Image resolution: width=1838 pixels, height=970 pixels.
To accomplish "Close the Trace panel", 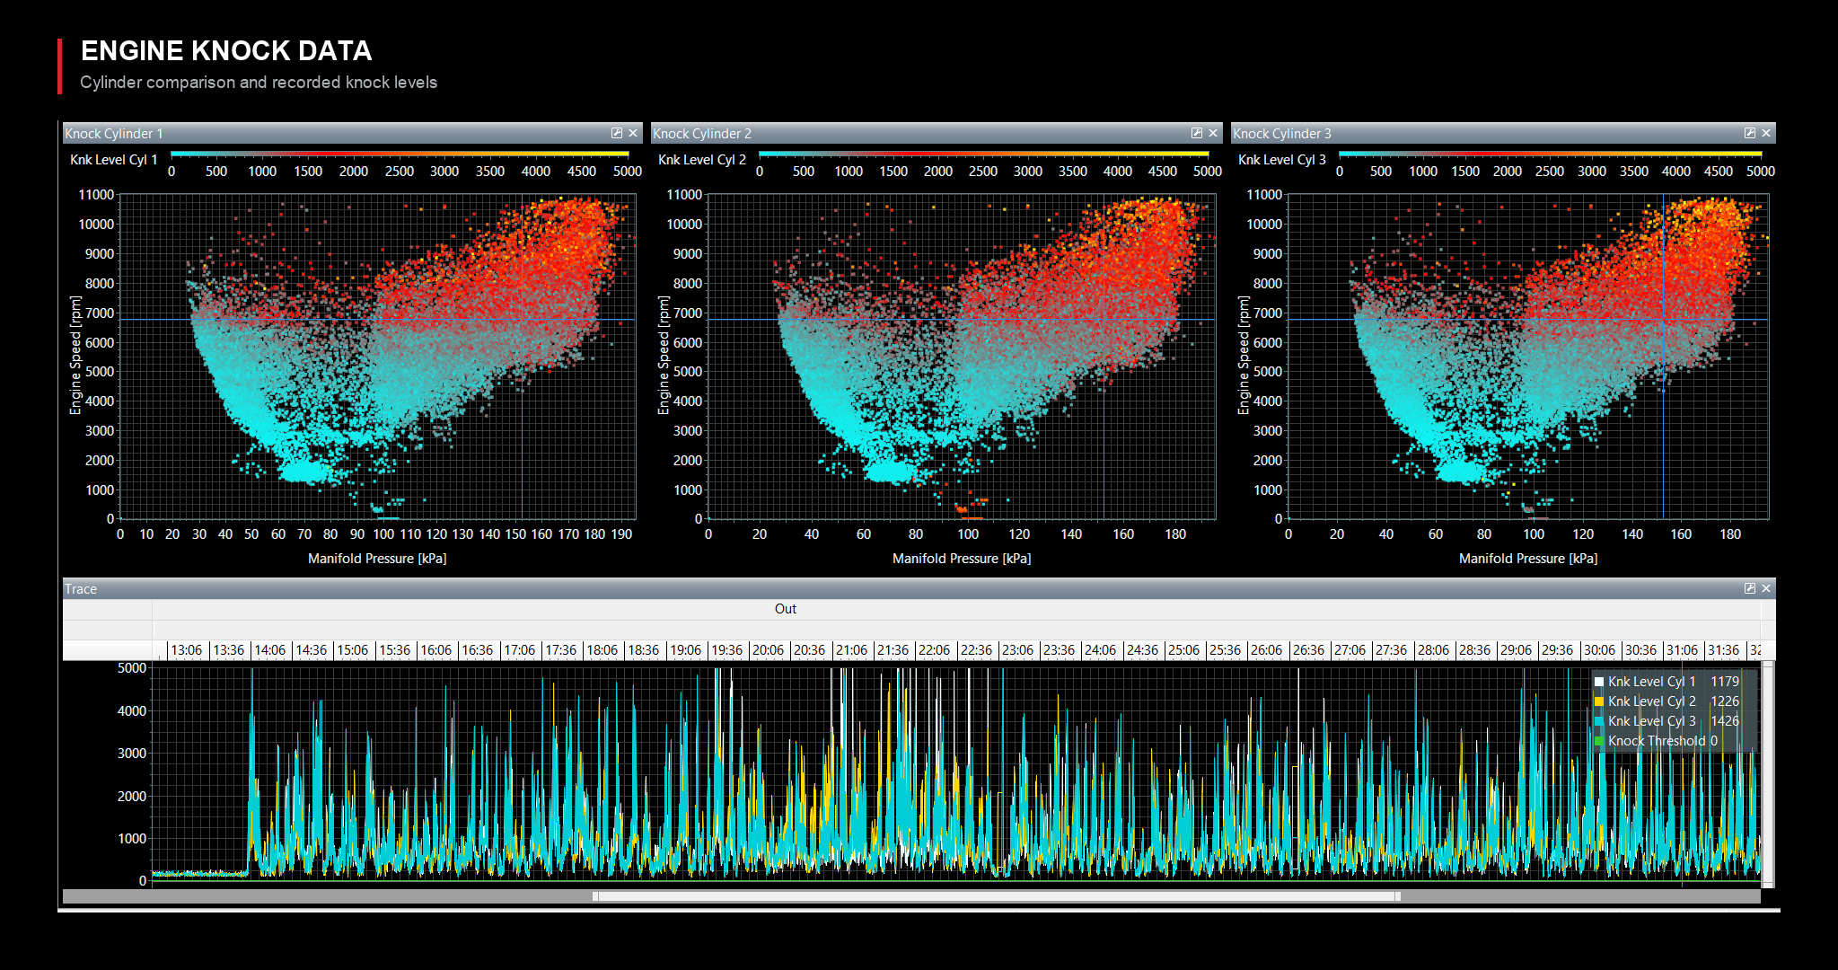I will (1766, 588).
